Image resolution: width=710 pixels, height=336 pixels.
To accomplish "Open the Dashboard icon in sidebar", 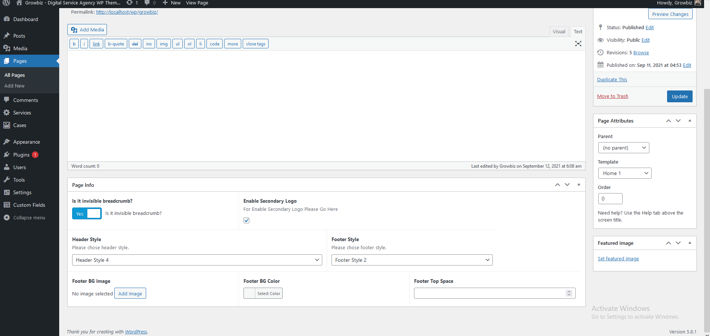I will coord(7,19).
